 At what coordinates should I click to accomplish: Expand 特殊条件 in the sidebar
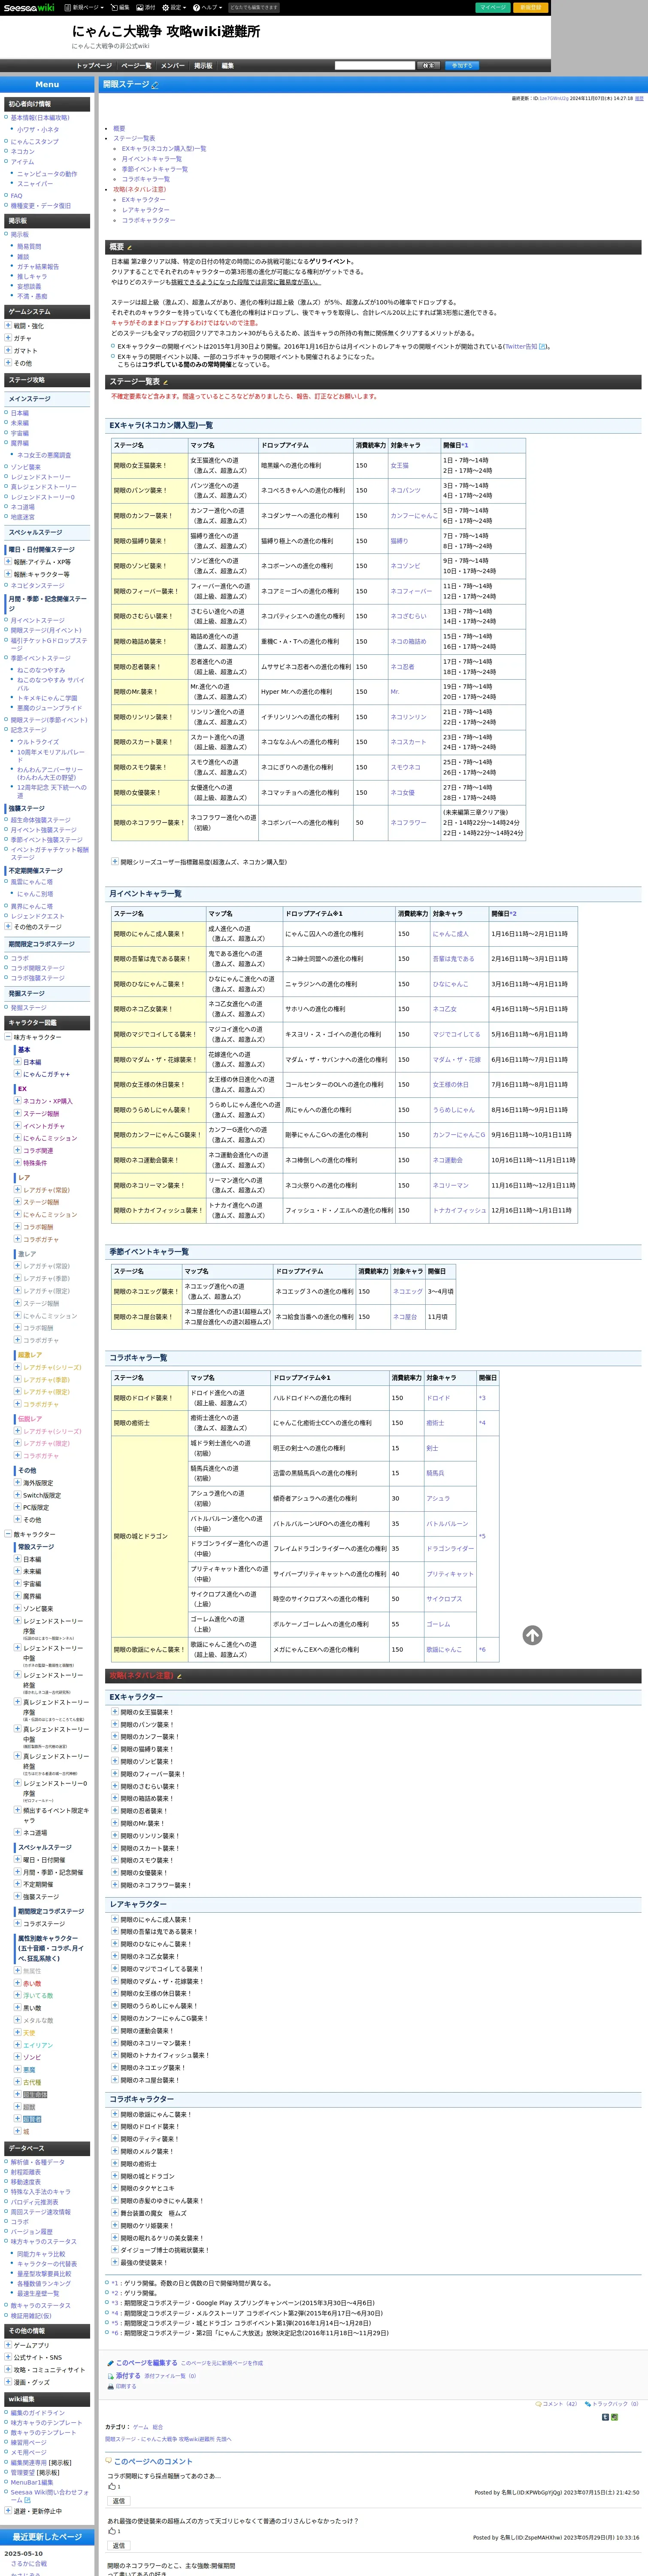tap(17, 1163)
